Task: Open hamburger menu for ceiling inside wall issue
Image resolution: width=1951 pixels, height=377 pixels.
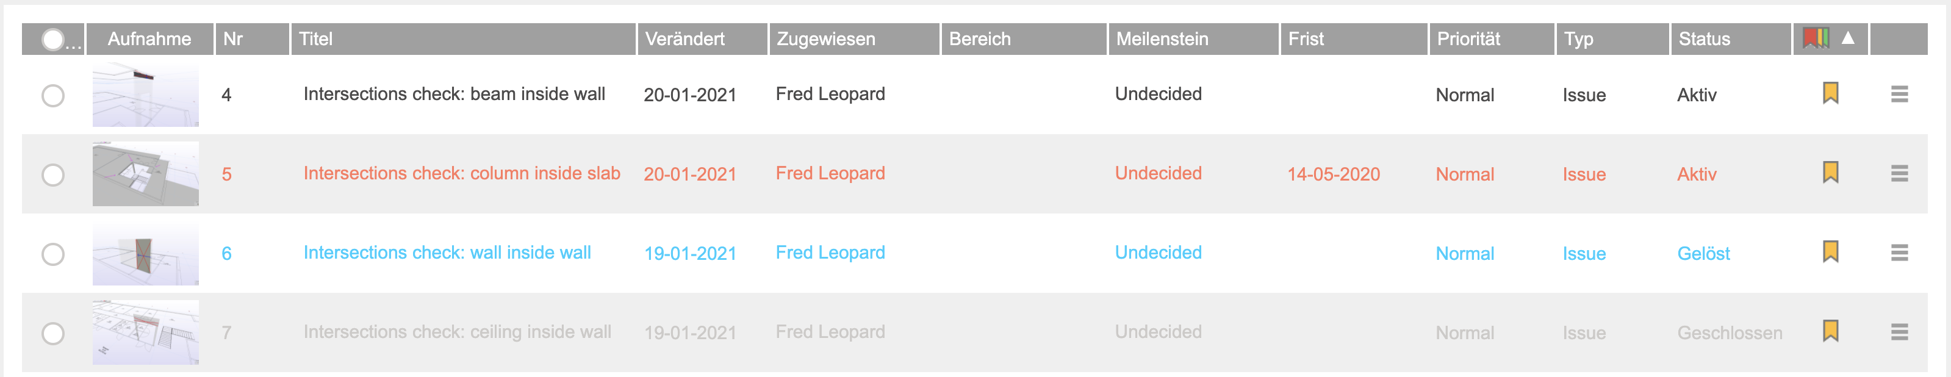Action: coord(1899,332)
